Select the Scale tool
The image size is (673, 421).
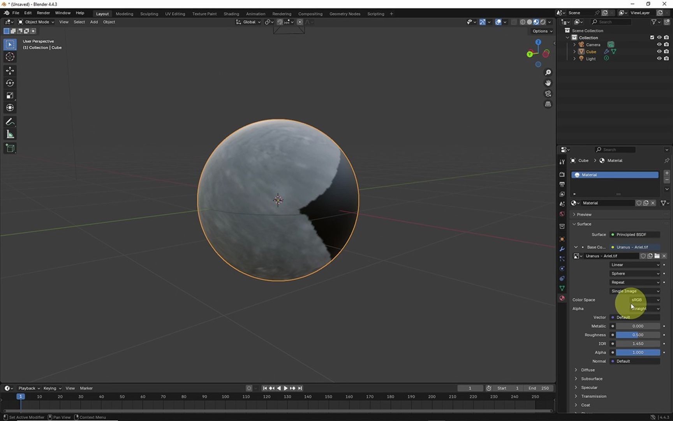(10, 96)
